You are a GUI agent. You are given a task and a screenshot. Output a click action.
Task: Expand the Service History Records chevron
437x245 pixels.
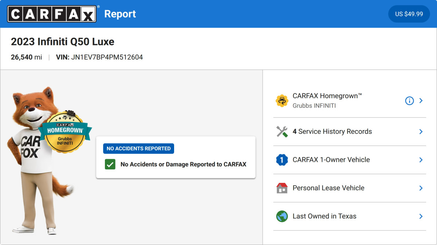click(x=421, y=132)
